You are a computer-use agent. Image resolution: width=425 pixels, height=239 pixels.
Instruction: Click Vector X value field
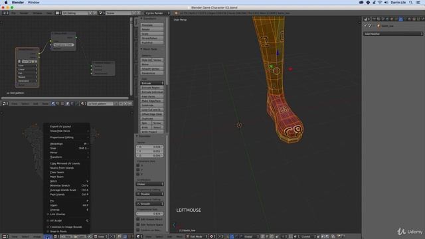(x=150, y=147)
